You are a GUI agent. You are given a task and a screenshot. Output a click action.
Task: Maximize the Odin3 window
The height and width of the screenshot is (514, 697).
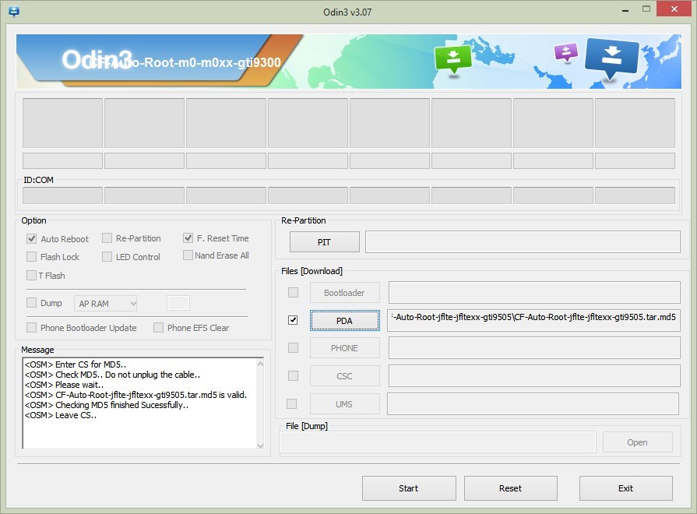[646, 9]
